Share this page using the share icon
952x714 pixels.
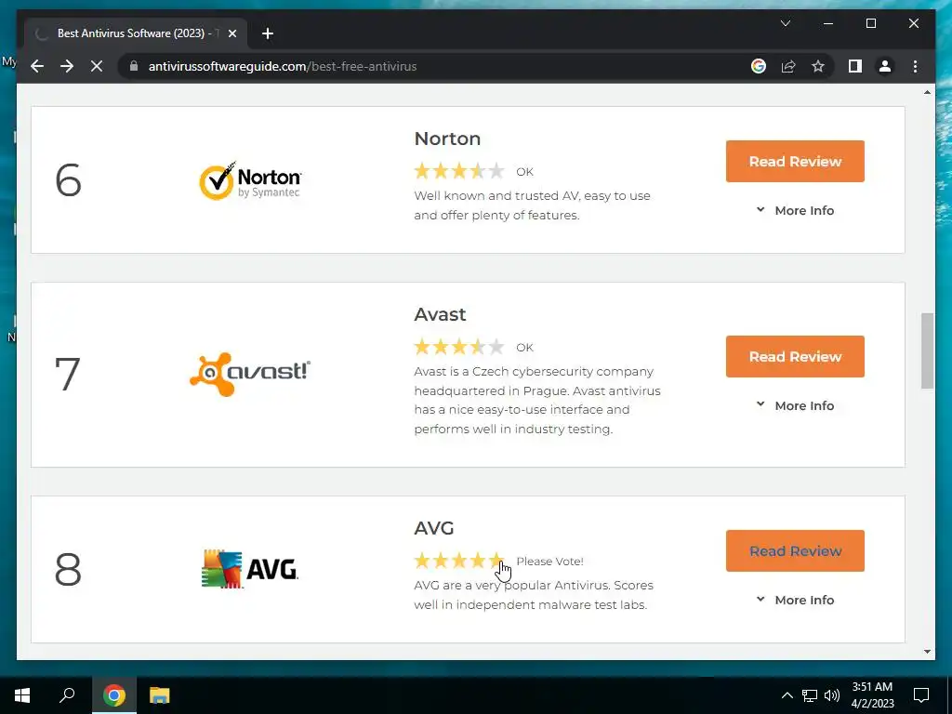(x=788, y=66)
